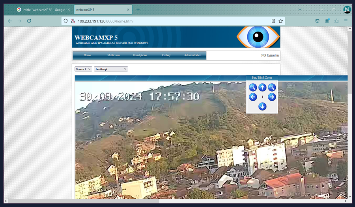
Task: Click the zoom in magnifier button
Action: pos(272,88)
